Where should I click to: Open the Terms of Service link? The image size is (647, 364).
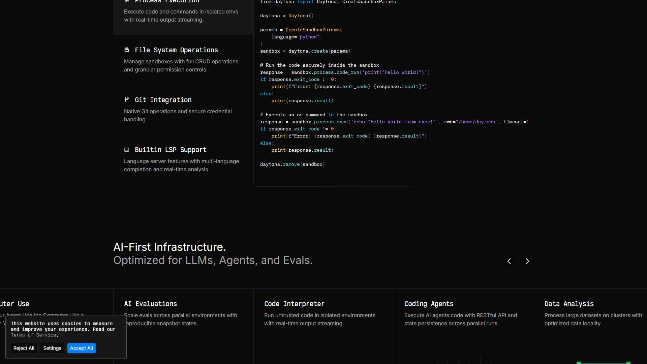[x=34, y=335]
